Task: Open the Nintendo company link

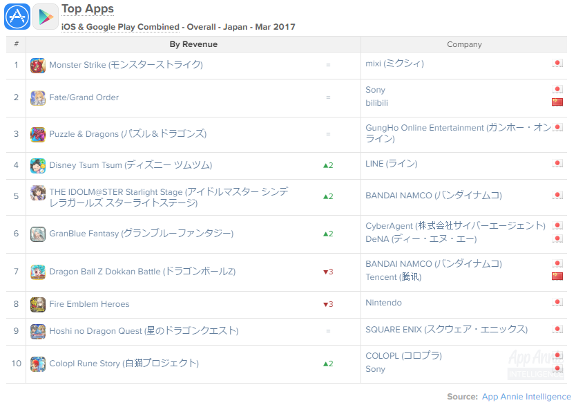Action: (383, 303)
